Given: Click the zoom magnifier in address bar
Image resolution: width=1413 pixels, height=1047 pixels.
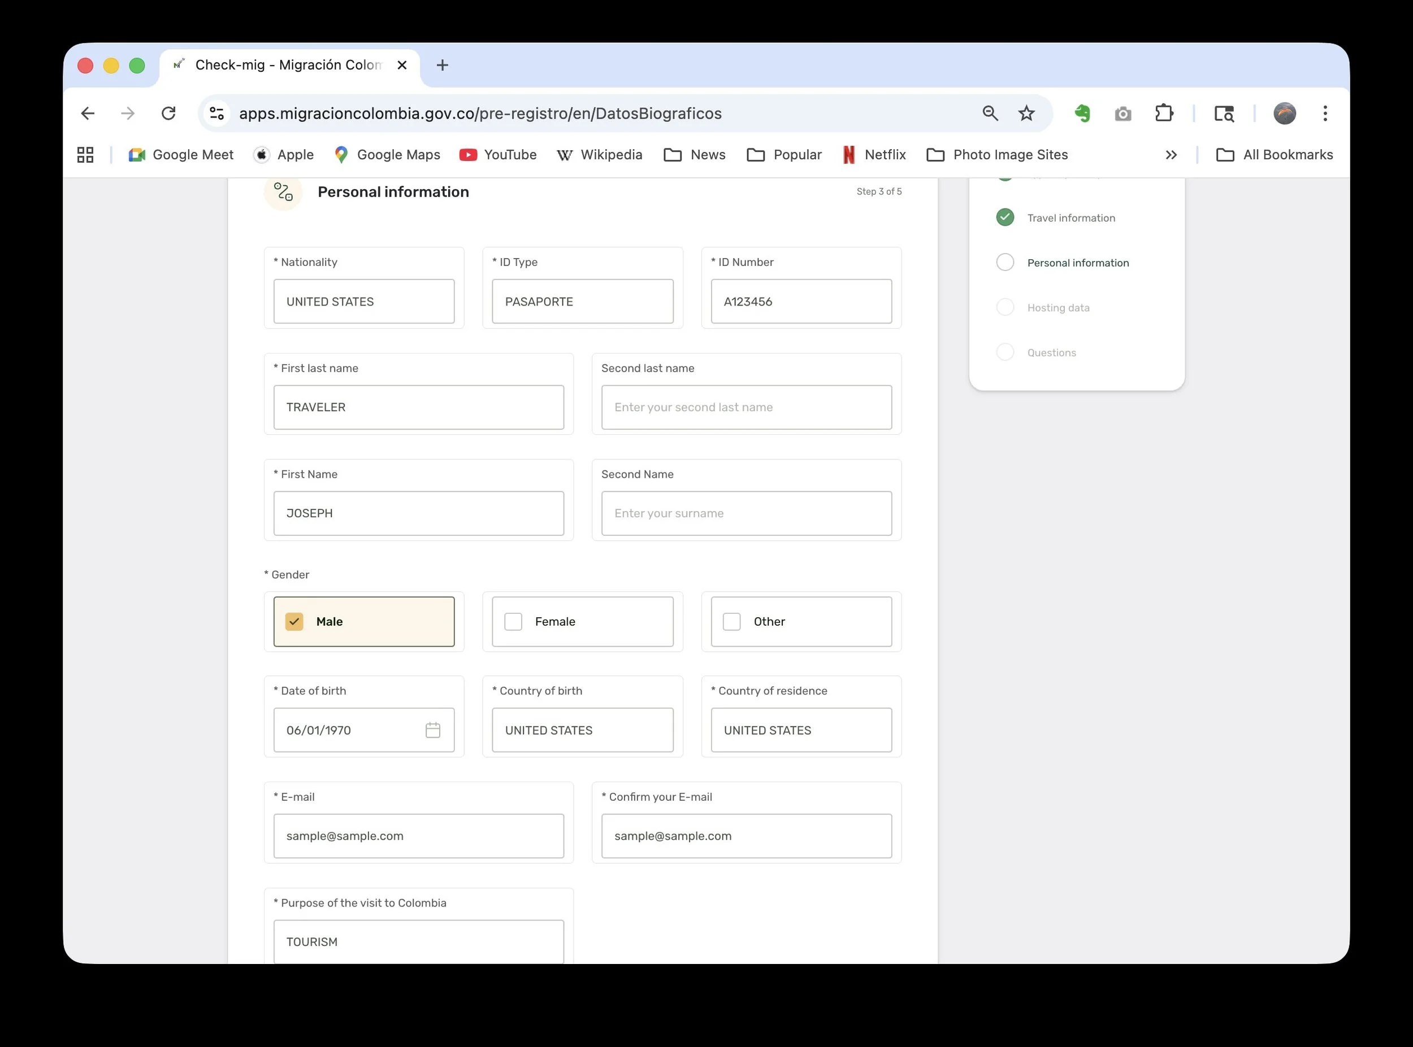Looking at the screenshot, I should point(990,114).
